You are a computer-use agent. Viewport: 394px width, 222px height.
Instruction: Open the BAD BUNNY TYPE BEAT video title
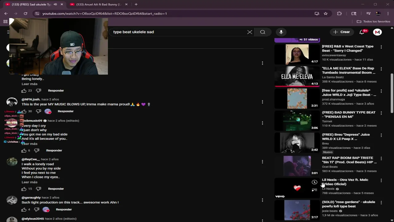349,115
